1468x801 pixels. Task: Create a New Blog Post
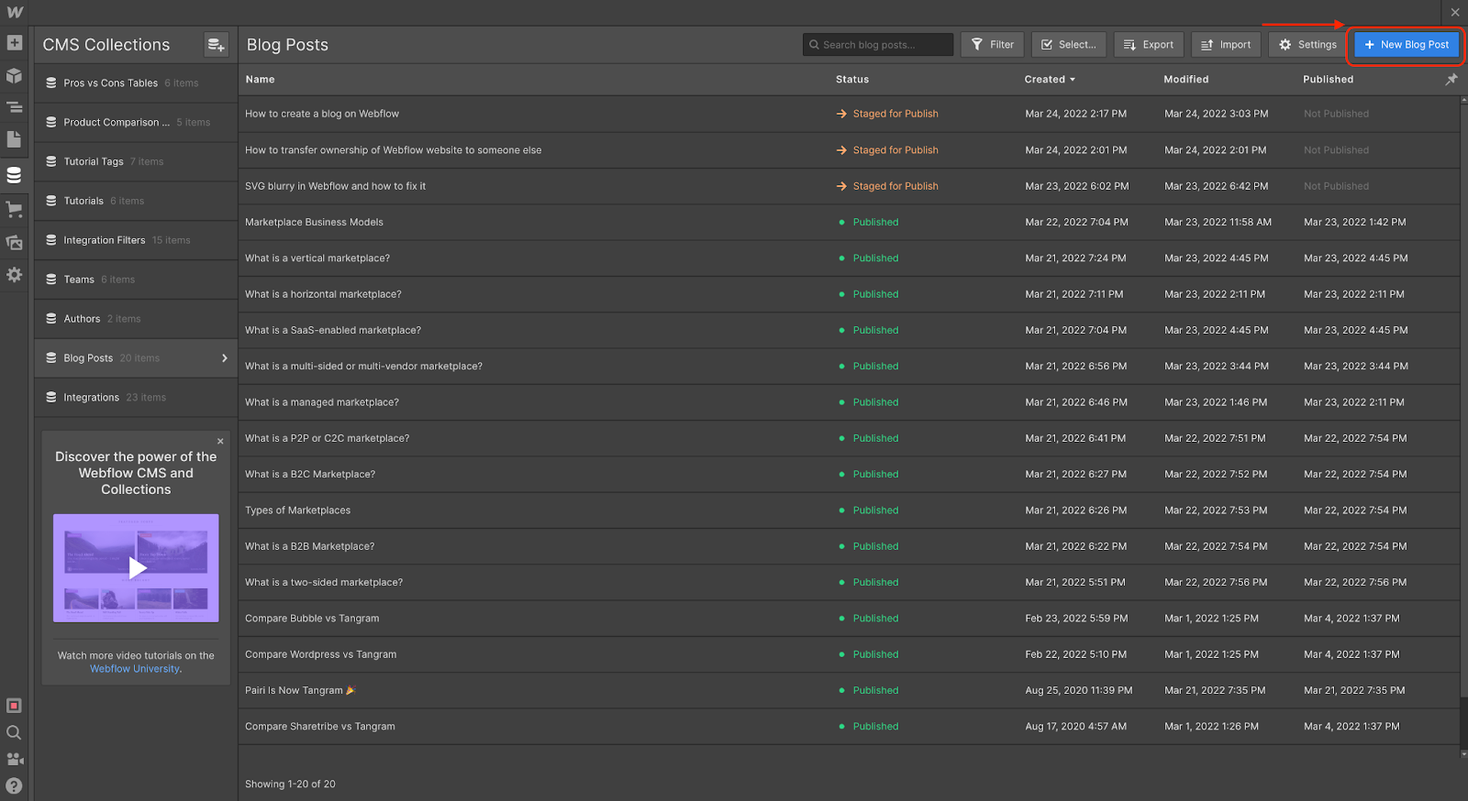[x=1407, y=44]
